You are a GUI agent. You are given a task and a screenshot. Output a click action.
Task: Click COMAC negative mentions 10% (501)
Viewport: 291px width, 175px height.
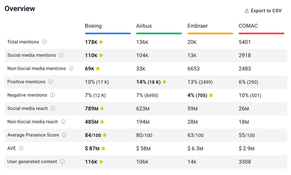[x=250, y=96]
